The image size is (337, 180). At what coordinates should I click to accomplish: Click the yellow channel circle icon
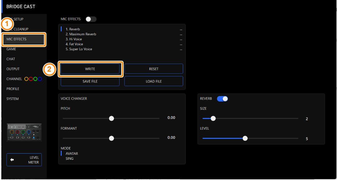click(x=26, y=79)
